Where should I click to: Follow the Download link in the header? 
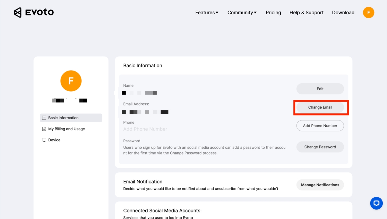click(x=343, y=12)
